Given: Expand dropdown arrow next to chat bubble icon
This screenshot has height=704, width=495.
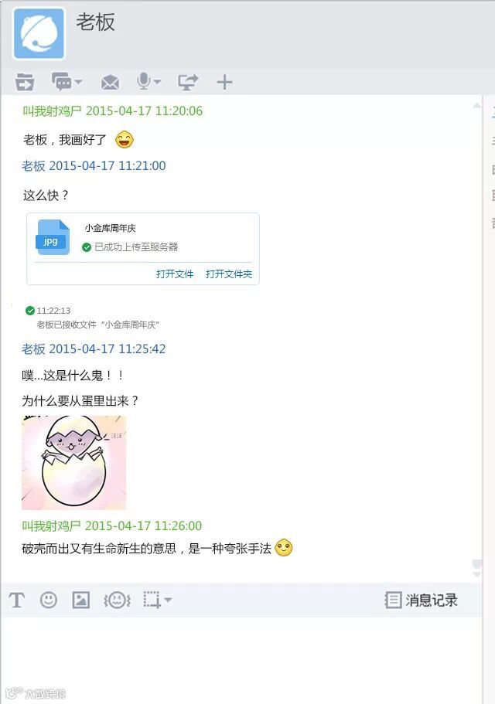Looking at the screenshot, I should pos(78,82).
